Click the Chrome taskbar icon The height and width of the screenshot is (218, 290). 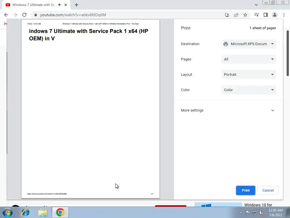(x=60, y=212)
